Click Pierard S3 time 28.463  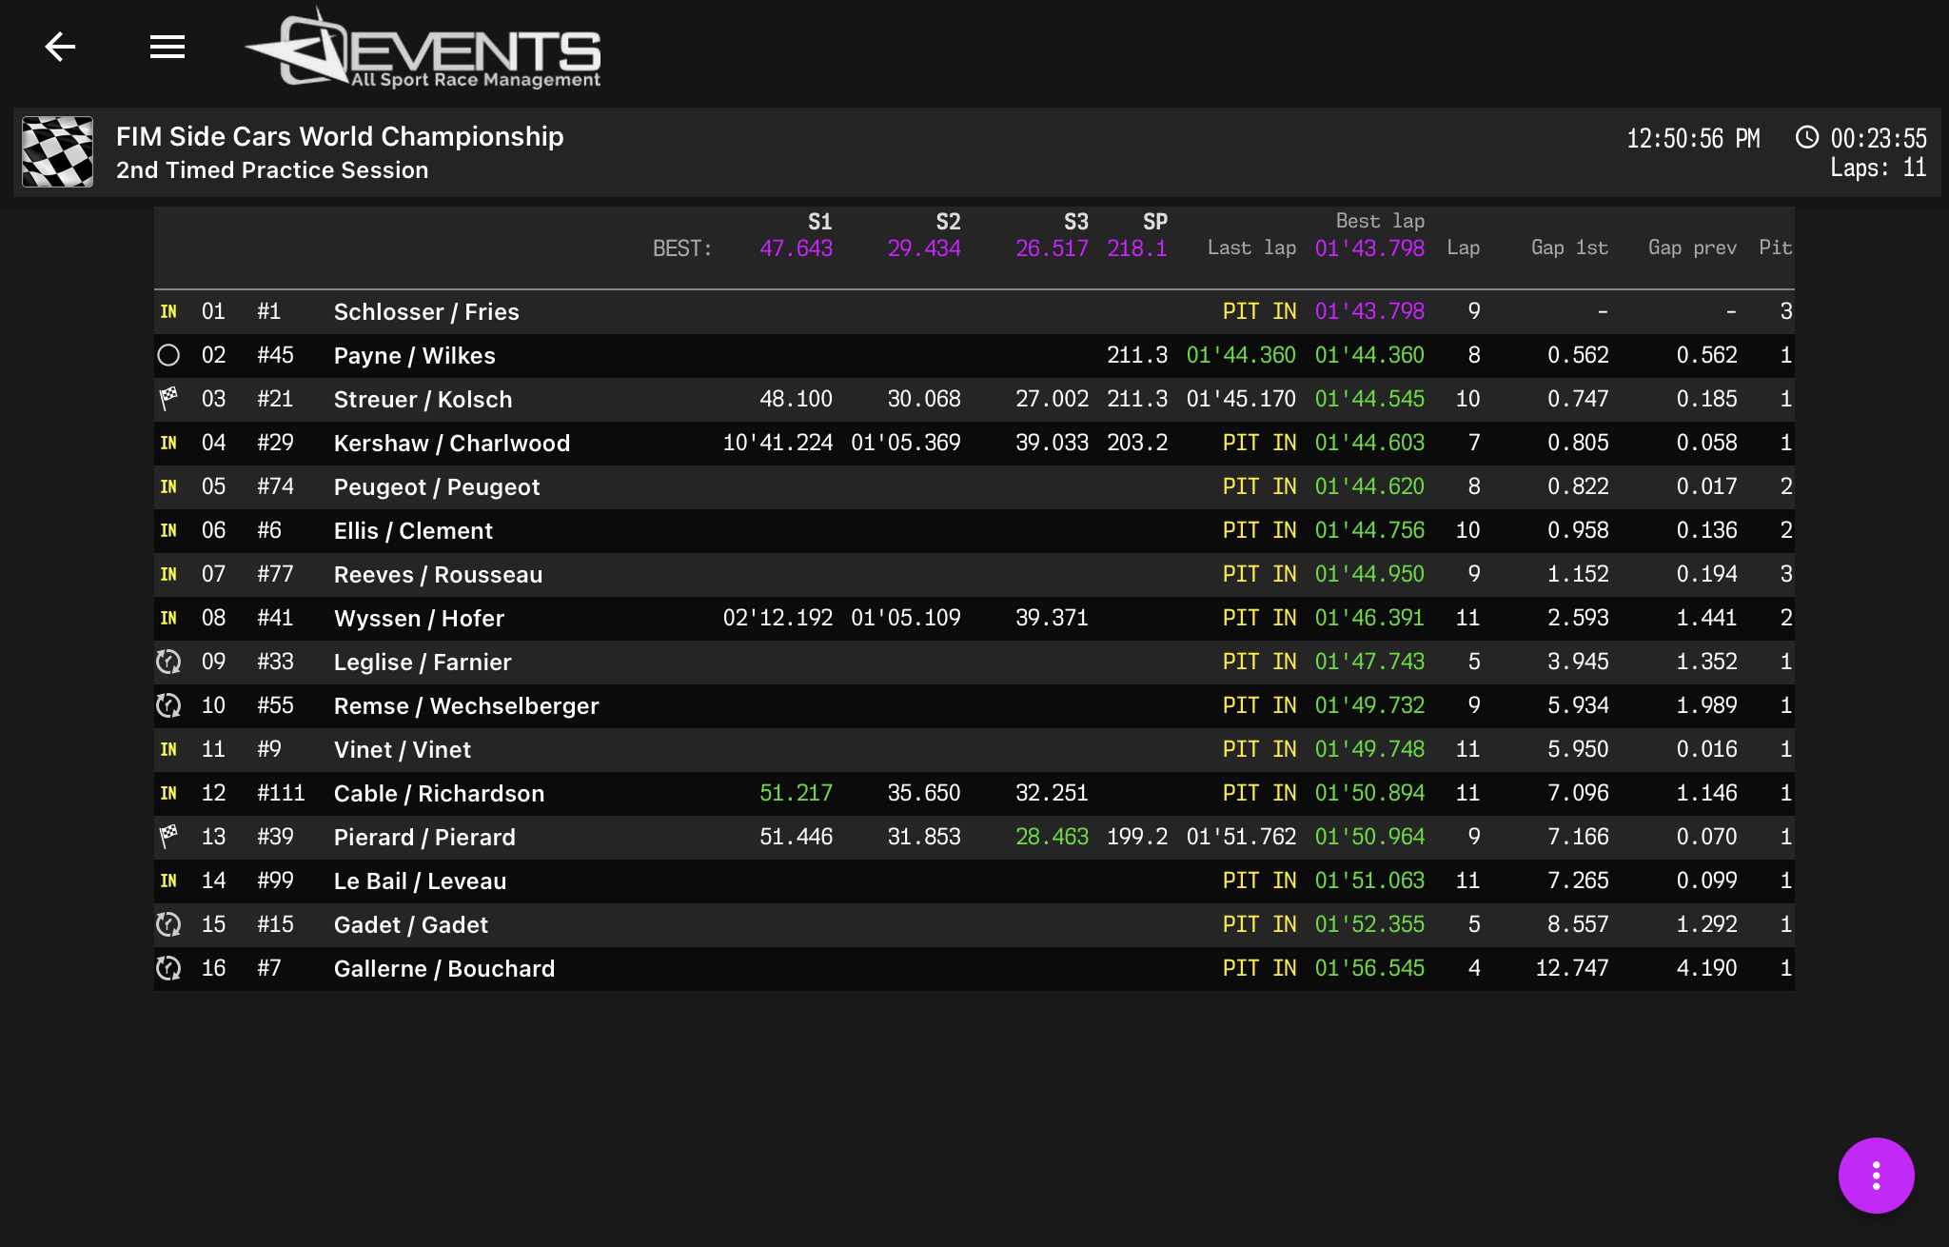[1052, 838]
